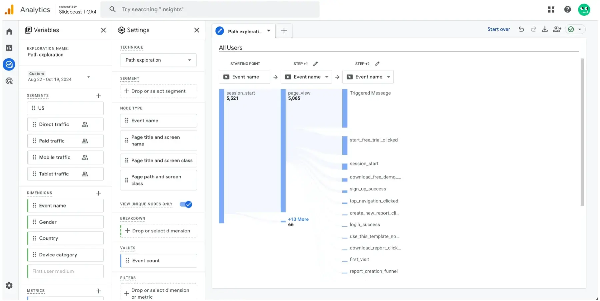This screenshot has height=301, width=600.
Task: Click the Share exploration icon
Action: [557, 29]
